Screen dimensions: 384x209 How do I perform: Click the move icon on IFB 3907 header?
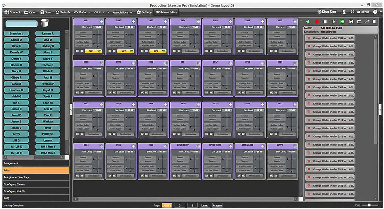295,21
